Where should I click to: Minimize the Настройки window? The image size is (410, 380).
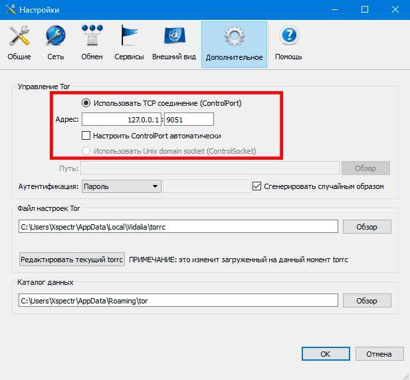[335, 9]
